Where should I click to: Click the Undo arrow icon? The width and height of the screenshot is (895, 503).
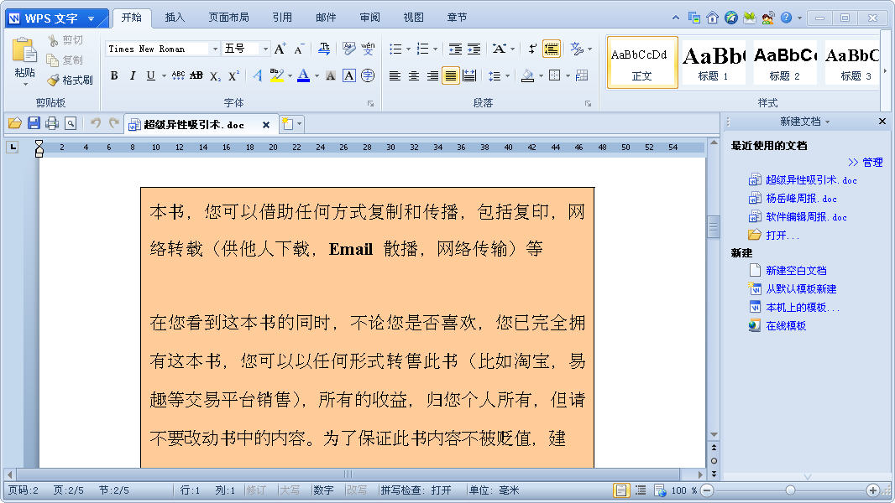click(95, 124)
